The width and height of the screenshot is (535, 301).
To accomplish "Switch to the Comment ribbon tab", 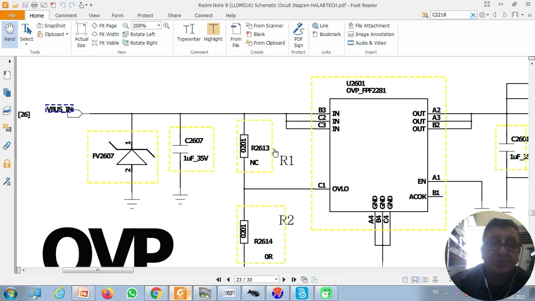I will click(66, 15).
